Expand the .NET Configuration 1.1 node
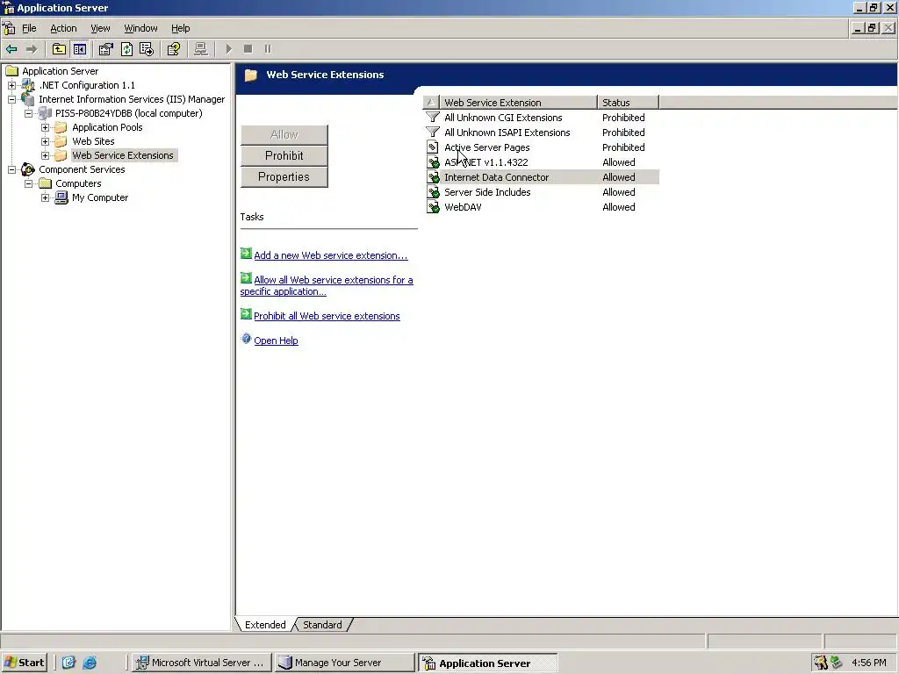 [x=11, y=85]
